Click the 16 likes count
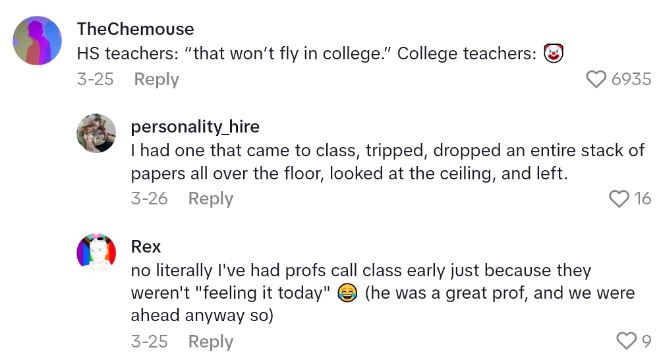 tap(643, 198)
